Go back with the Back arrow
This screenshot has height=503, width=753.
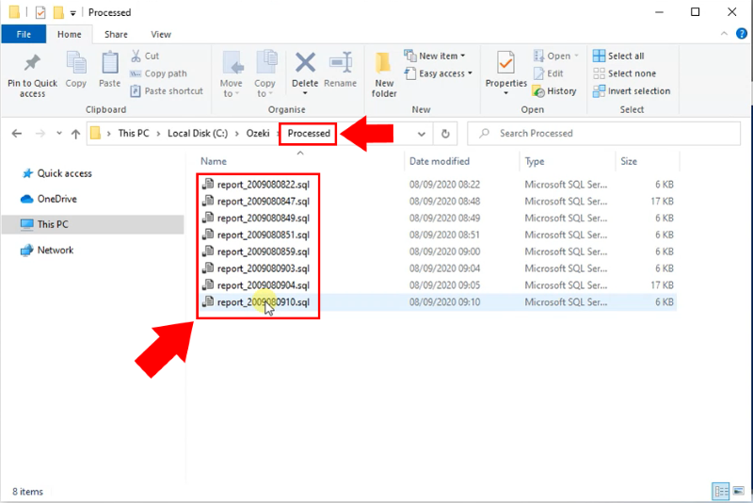pos(17,133)
